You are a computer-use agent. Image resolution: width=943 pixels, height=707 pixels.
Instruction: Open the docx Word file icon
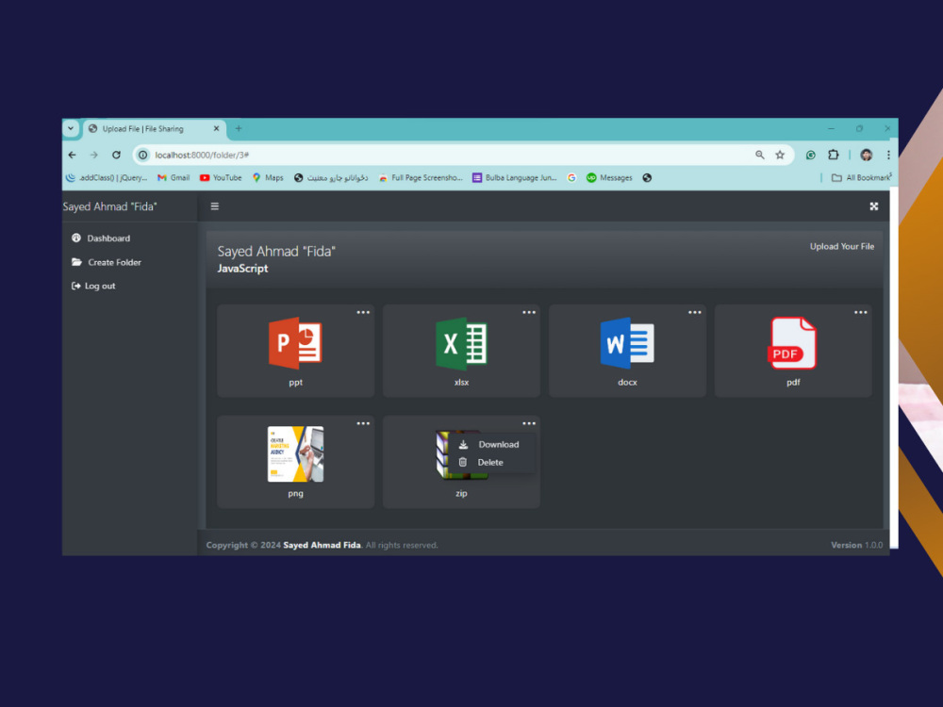point(627,343)
